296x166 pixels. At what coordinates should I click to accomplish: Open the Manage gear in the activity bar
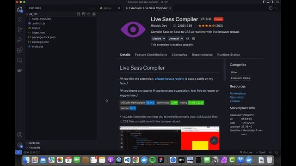[x=19, y=145]
